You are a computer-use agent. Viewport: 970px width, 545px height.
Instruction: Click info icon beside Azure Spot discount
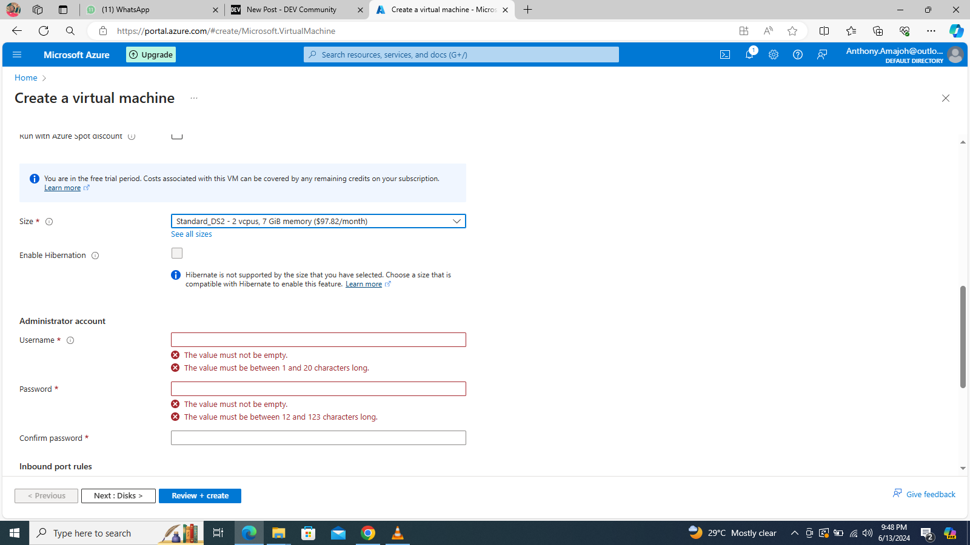[132, 137]
